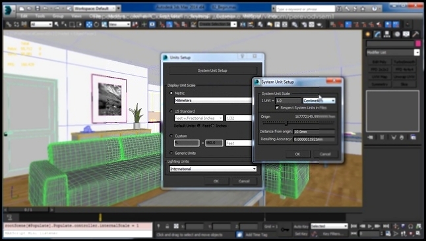The width and height of the screenshot is (426, 241).
Task: Choose Feet as default units radio
Action: (199, 126)
